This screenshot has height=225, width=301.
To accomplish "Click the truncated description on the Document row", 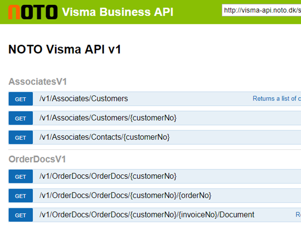I will coord(298,215).
